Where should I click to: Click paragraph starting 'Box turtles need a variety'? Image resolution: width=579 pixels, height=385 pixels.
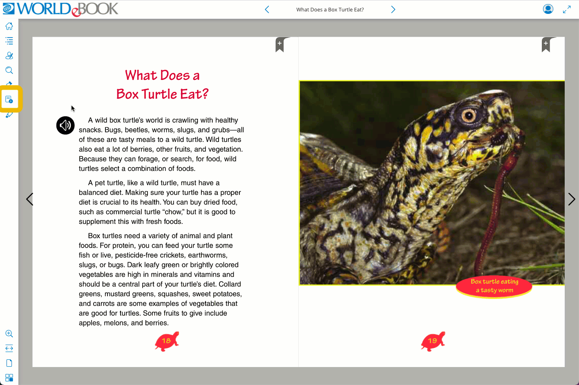(x=161, y=279)
